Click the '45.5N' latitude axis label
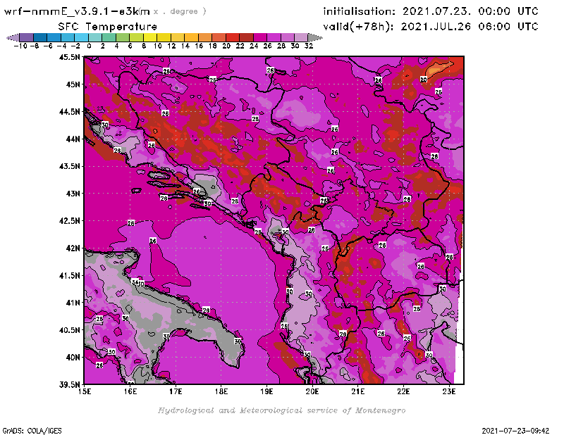This screenshot has width=564, height=435. 70,57
